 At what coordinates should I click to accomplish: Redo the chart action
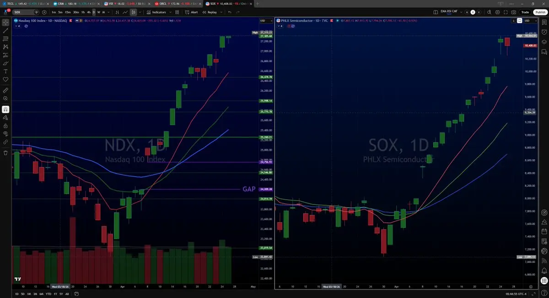238,12
